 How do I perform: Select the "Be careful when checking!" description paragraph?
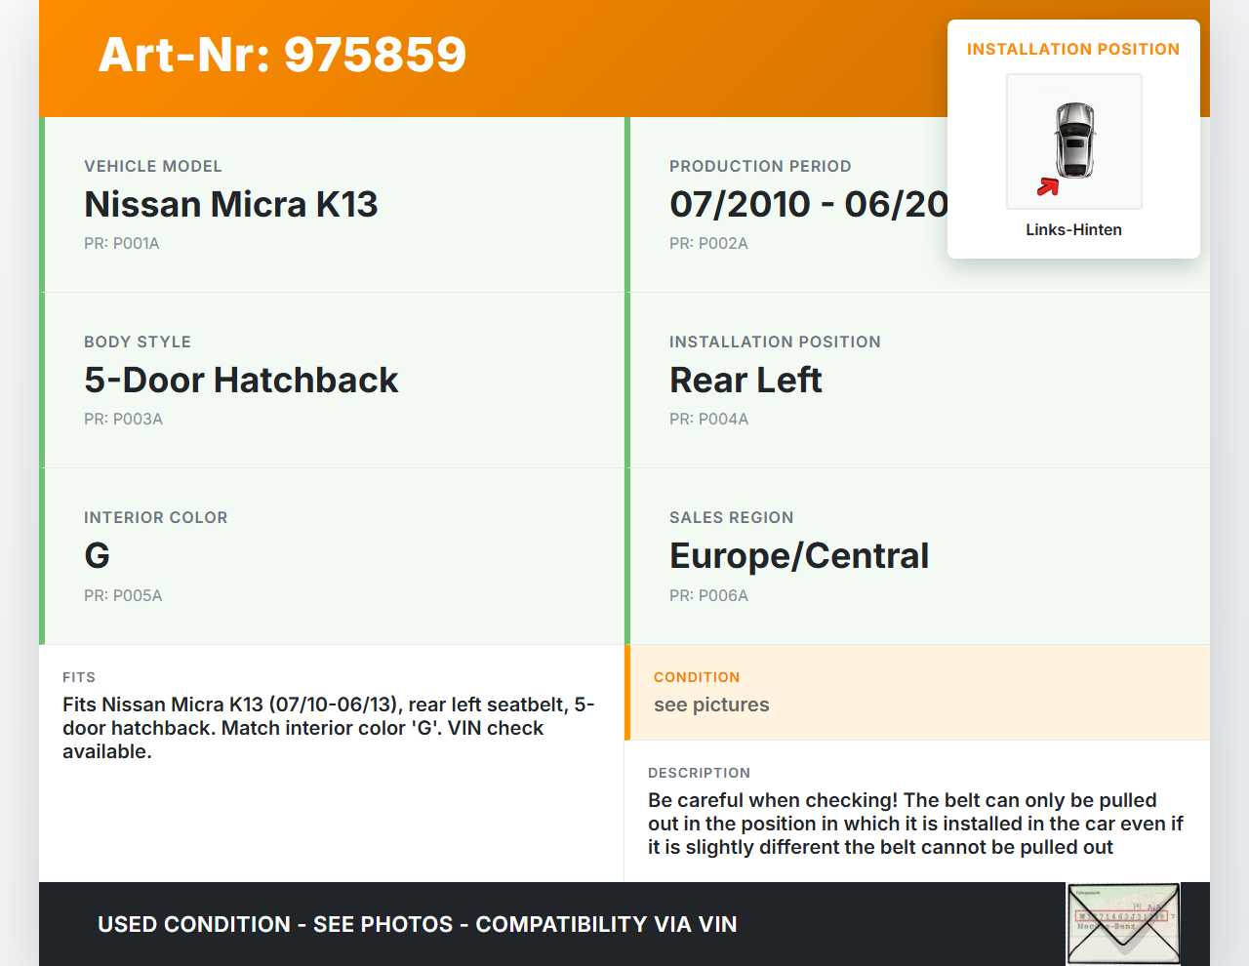pos(915,824)
